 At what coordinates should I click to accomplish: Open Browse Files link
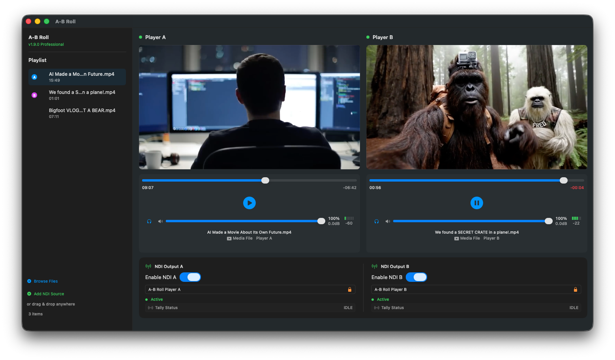click(46, 281)
